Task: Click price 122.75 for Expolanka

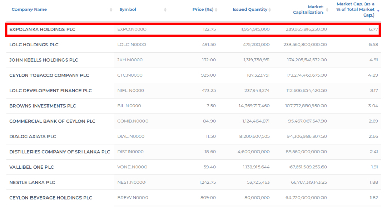Action: pos(209,29)
